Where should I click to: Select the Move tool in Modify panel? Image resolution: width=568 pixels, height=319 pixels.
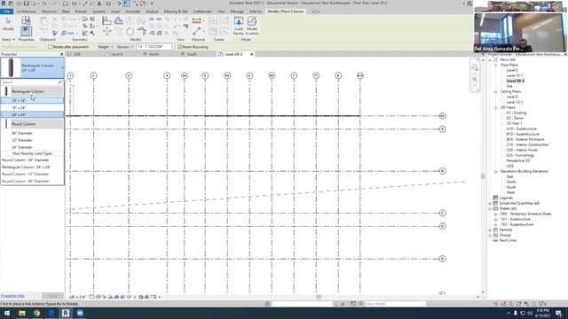(x=106, y=32)
